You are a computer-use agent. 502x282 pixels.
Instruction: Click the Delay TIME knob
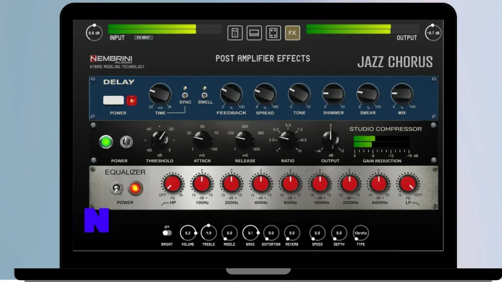pos(160,94)
